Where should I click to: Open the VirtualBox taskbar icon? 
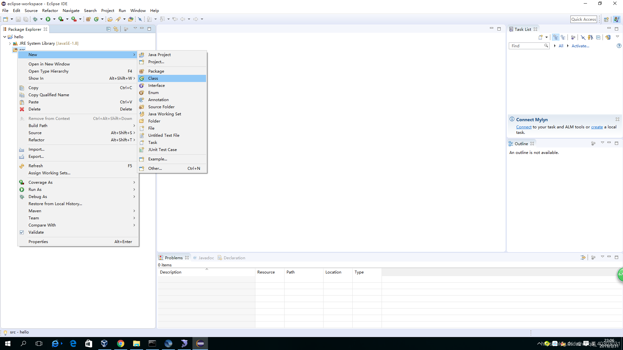point(104,344)
